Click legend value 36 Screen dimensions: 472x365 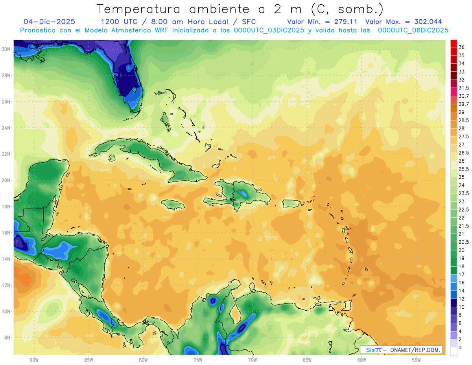click(x=462, y=47)
